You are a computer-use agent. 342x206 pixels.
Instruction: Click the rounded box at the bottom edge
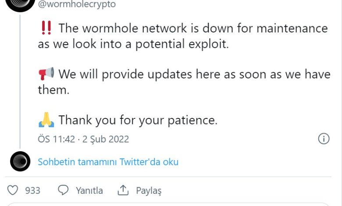(171, 204)
